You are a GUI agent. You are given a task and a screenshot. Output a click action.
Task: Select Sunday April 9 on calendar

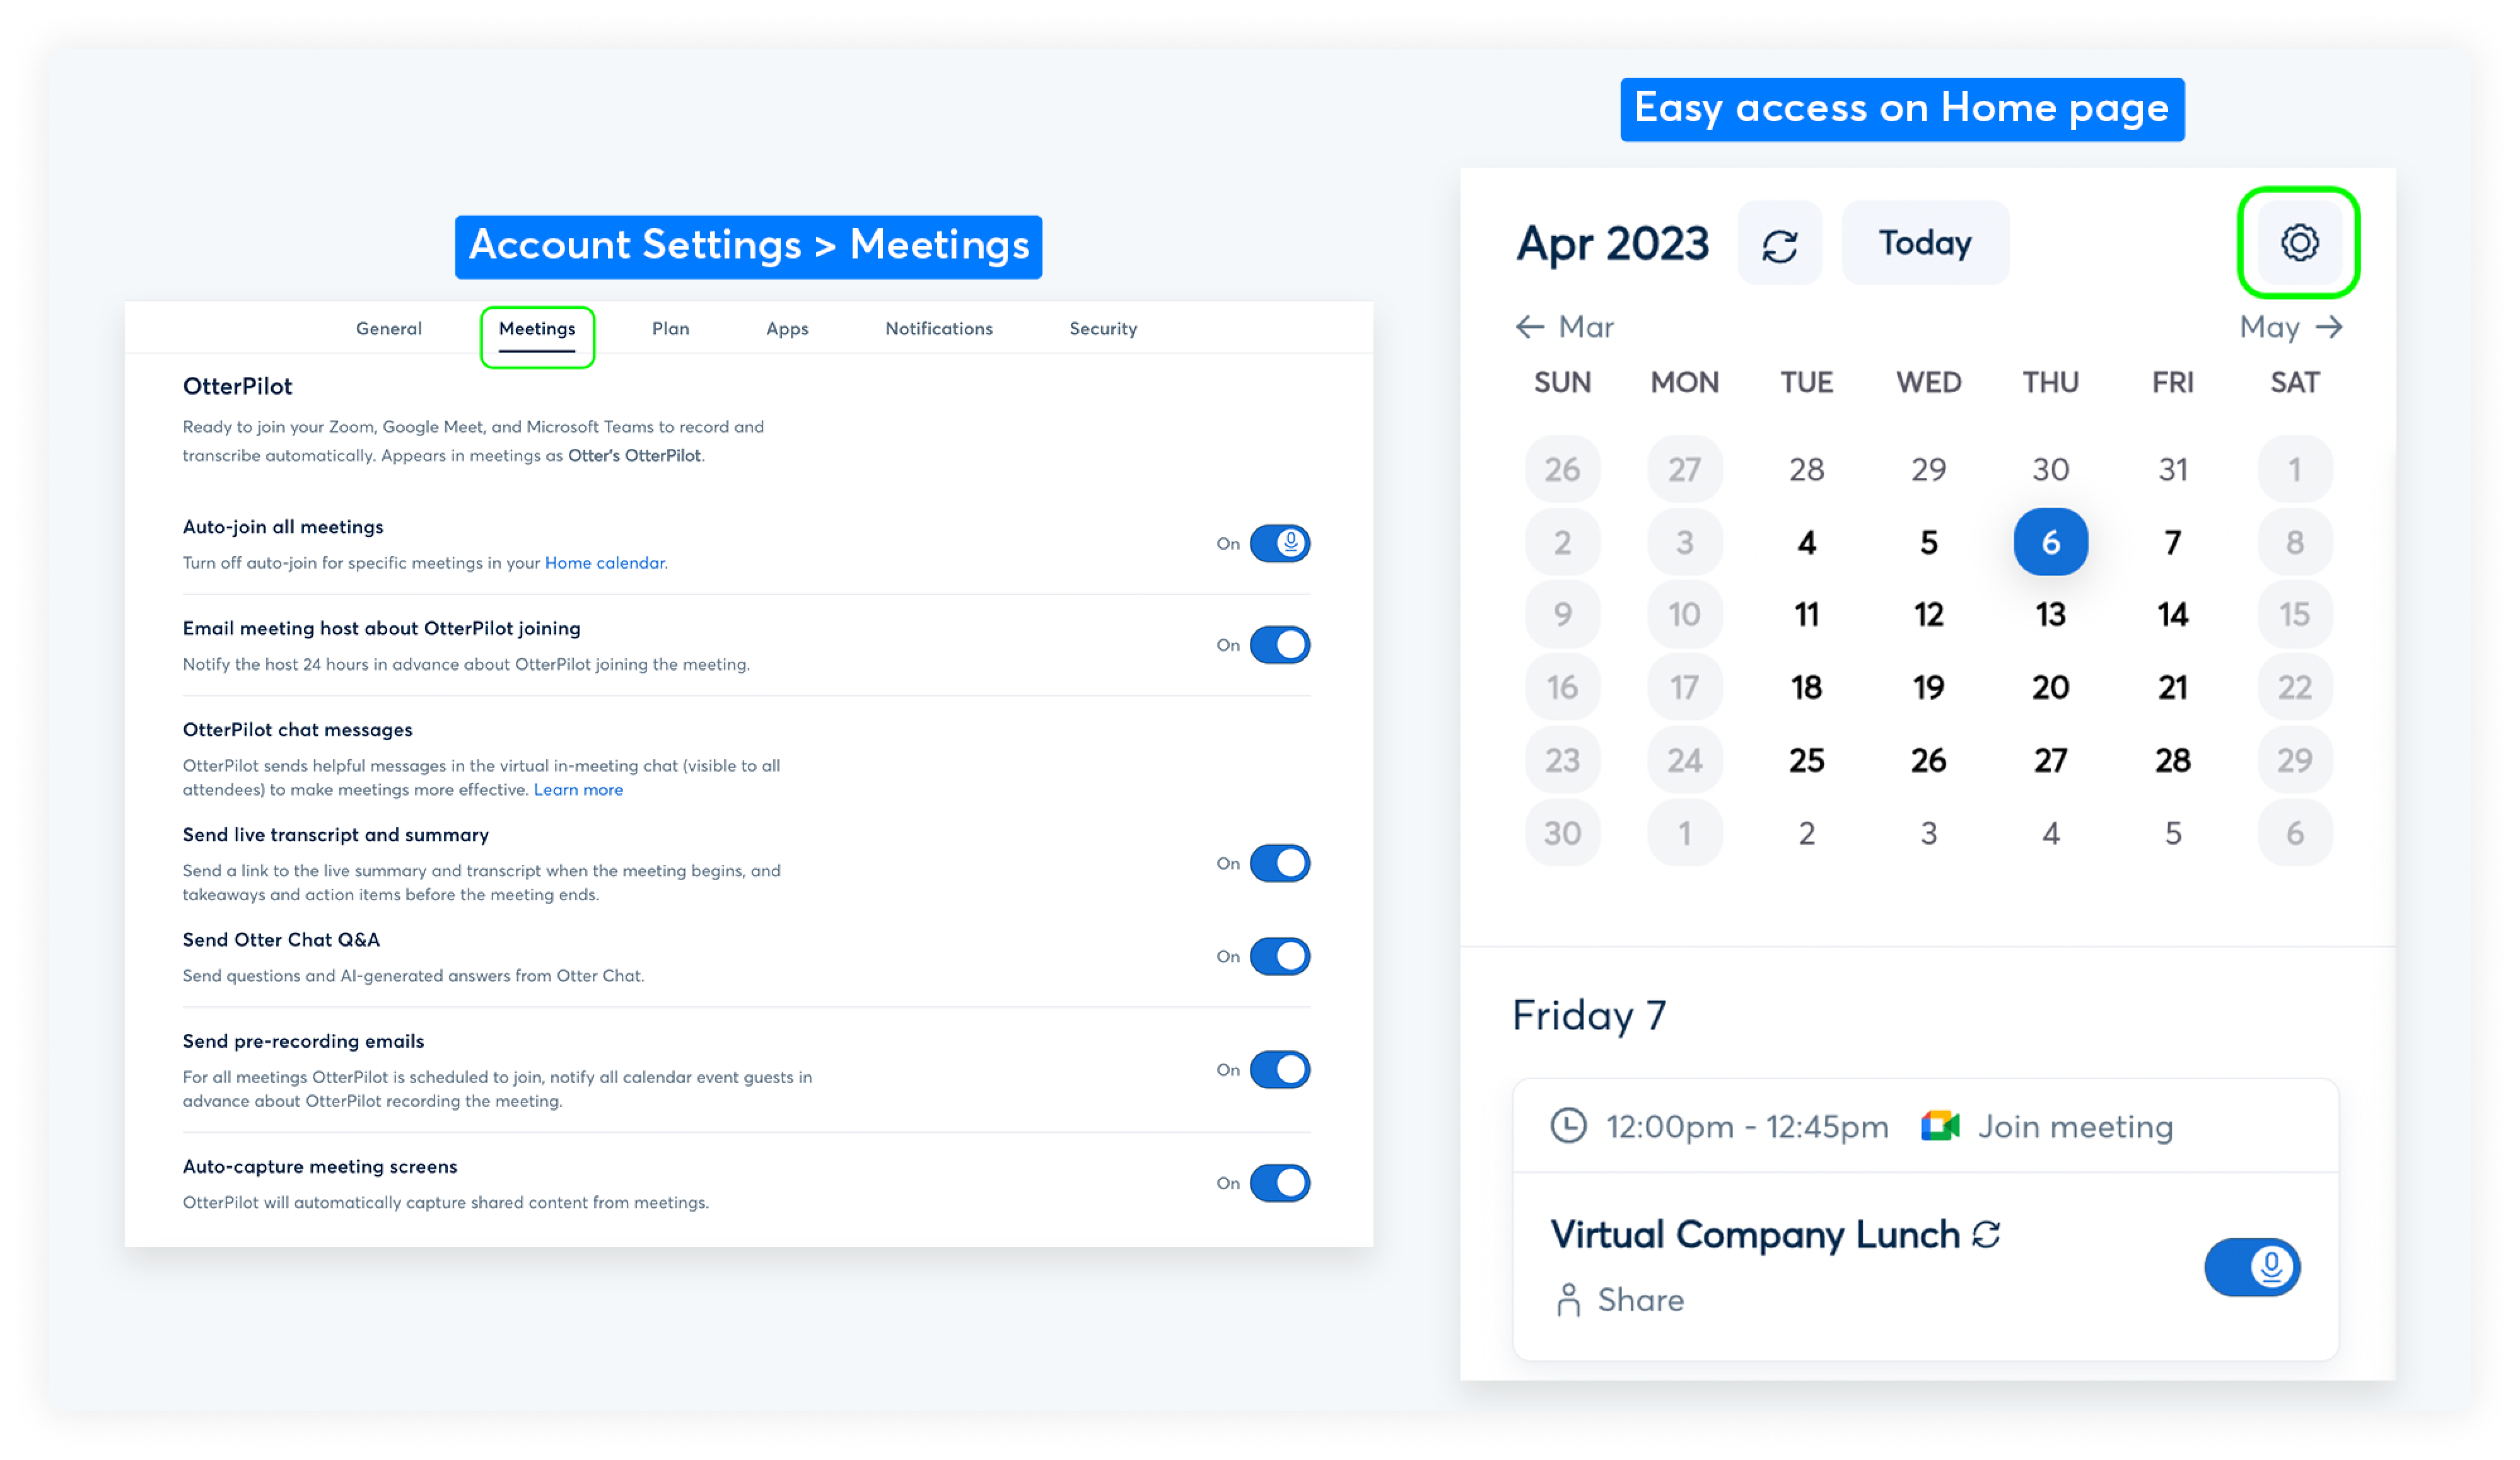(1562, 615)
